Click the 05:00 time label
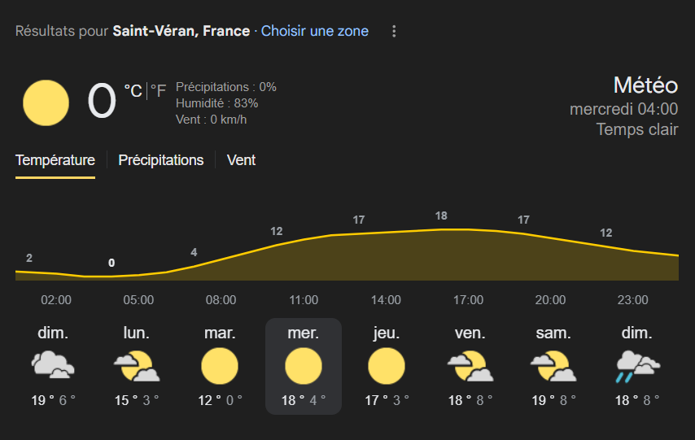The height and width of the screenshot is (440, 695). coord(138,300)
